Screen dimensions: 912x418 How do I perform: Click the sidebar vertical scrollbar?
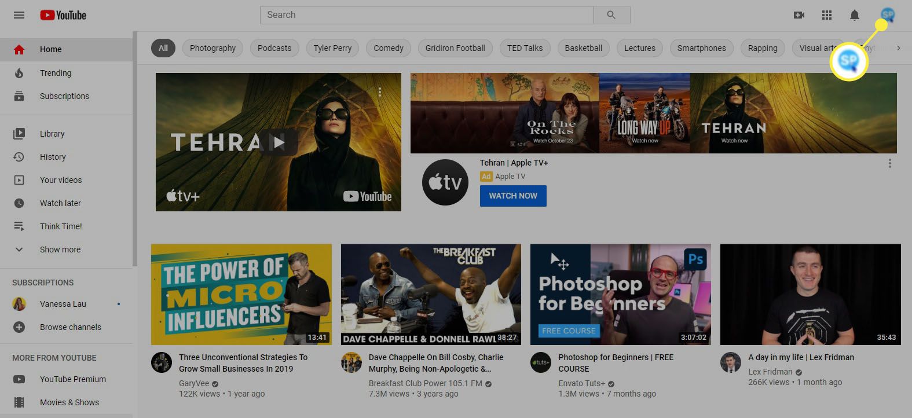pos(135,149)
